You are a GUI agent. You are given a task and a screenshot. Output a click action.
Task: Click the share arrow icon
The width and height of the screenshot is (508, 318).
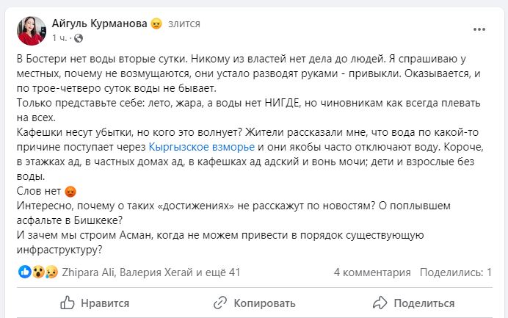380,302
